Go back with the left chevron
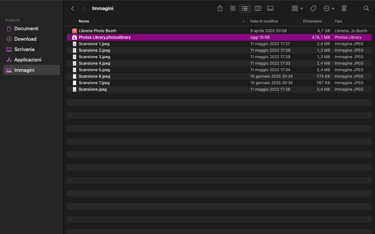The image size is (375, 234). pos(73,8)
